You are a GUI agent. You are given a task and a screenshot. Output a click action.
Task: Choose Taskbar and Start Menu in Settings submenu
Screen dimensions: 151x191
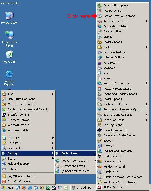(75, 171)
